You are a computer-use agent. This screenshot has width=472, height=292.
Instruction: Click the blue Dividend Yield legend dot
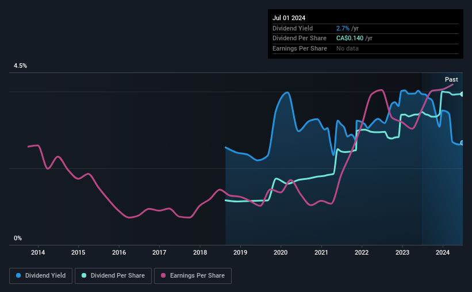(x=18, y=275)
